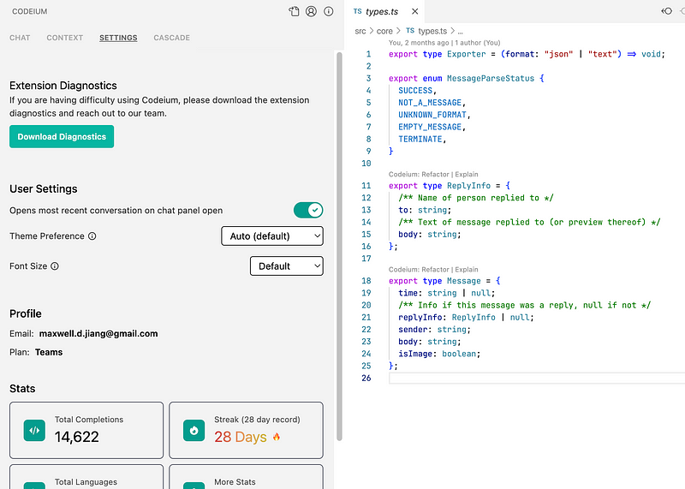Click the Total Completions code icon
The height and width of the screenshot is (489, 685).
(34, 431)
